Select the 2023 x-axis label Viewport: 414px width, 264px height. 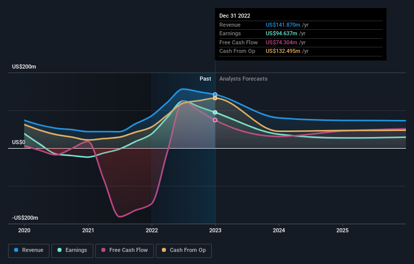click(215, 230)
